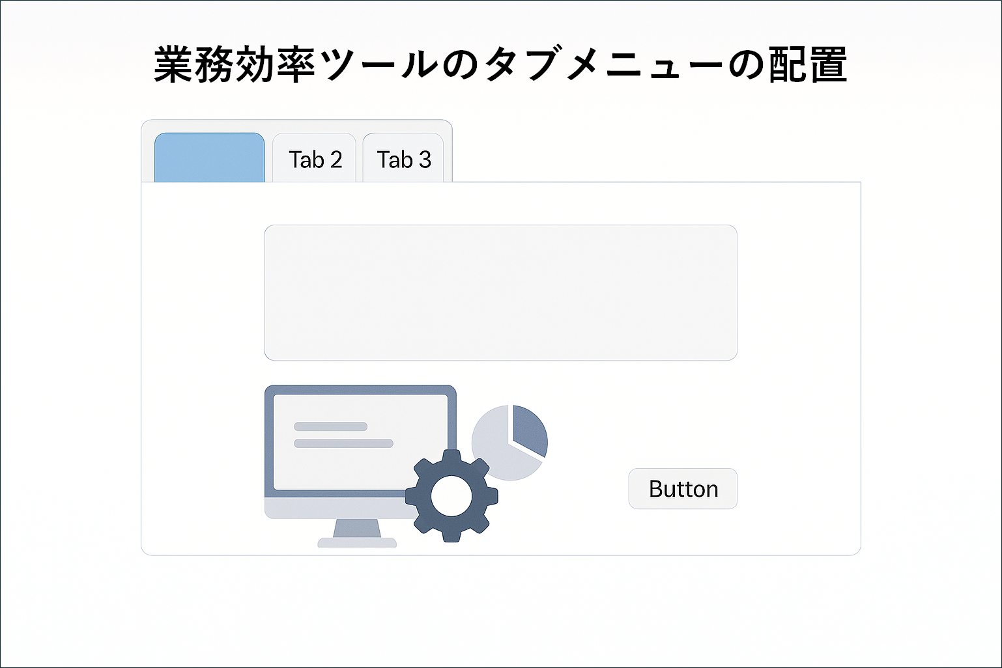This screenshot has height=668, width=1002.
Task: Click the short gray line on monitor screen
Action: click(x=330, y=426)
